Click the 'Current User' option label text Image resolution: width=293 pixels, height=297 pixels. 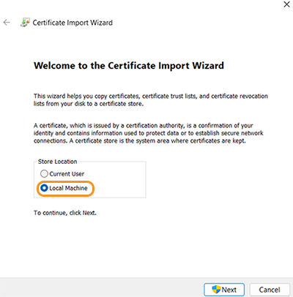coord(67,174)
